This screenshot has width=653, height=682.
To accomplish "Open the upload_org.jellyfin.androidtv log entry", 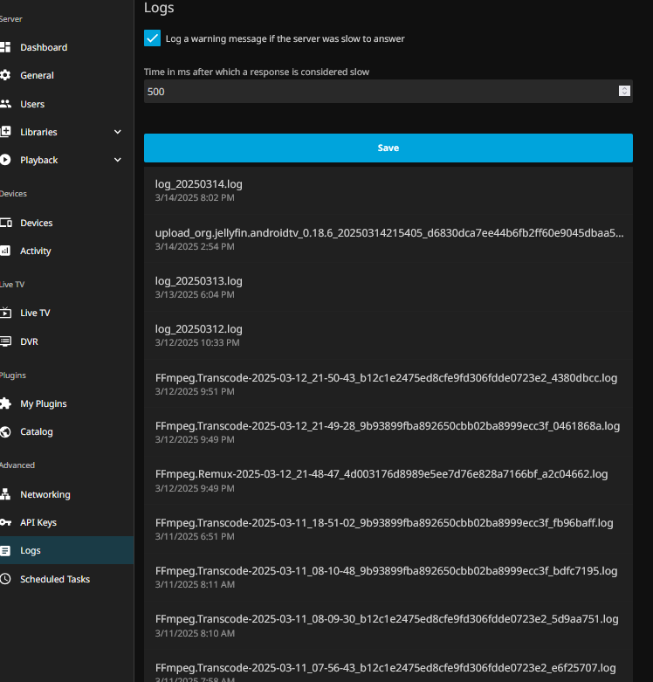I will (389, 233).
